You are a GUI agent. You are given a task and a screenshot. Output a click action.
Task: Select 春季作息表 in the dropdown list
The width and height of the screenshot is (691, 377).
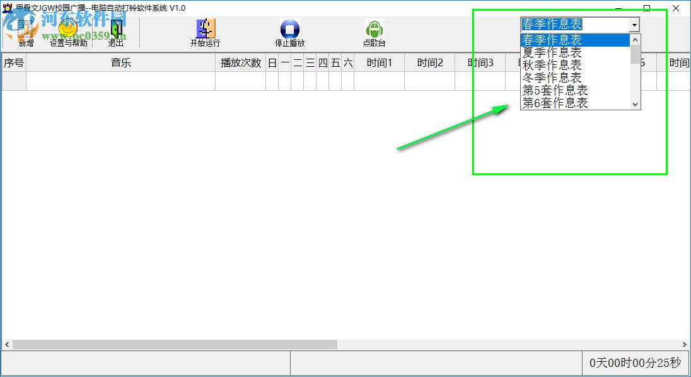click(575, 40)
